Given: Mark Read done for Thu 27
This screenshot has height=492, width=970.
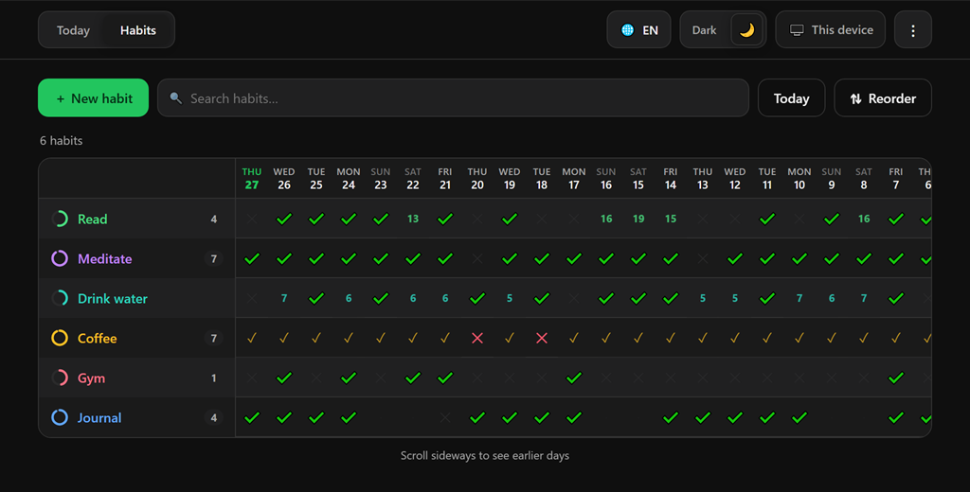Looking at the screenshot, I should 252,219.
